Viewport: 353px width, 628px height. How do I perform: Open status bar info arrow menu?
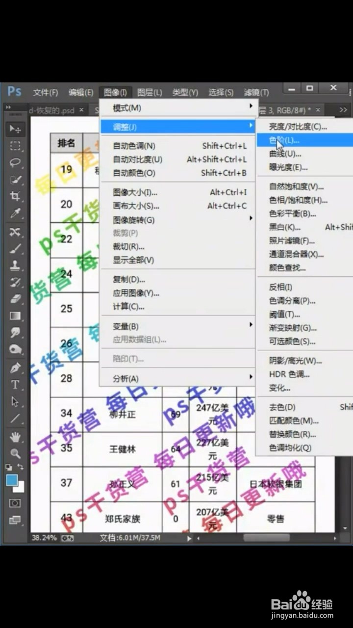tap(190, 538)
